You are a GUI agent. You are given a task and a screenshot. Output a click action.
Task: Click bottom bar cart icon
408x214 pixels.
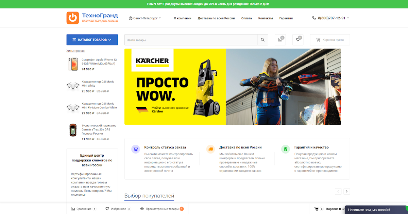317,209
